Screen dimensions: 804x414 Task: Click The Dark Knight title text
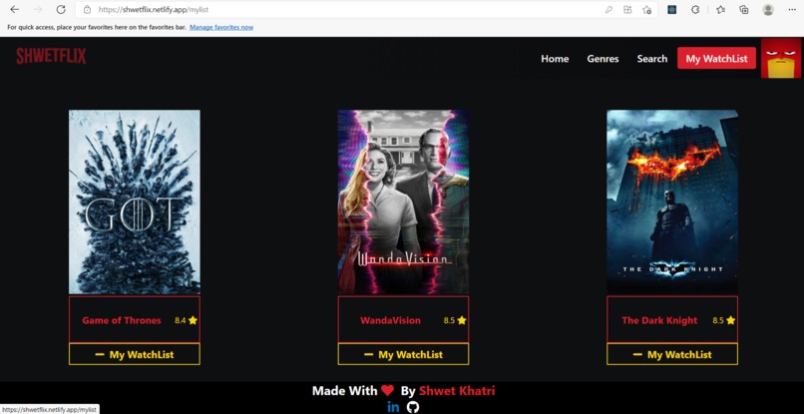659,320
